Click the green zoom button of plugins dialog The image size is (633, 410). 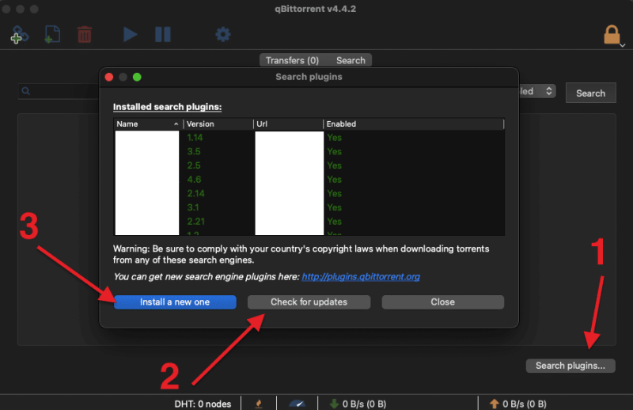(x=137, y=77)
